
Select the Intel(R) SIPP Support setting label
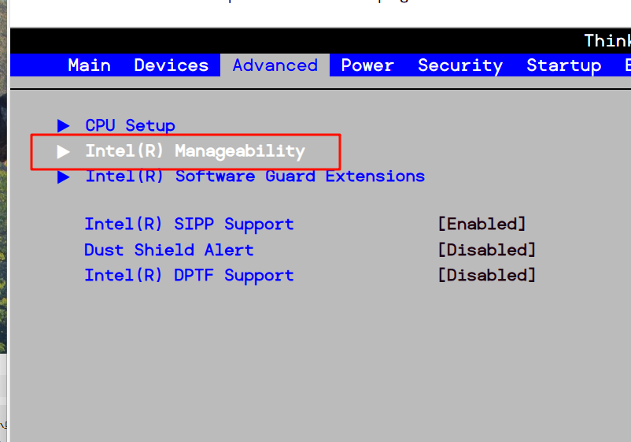[x=189, y=224]
